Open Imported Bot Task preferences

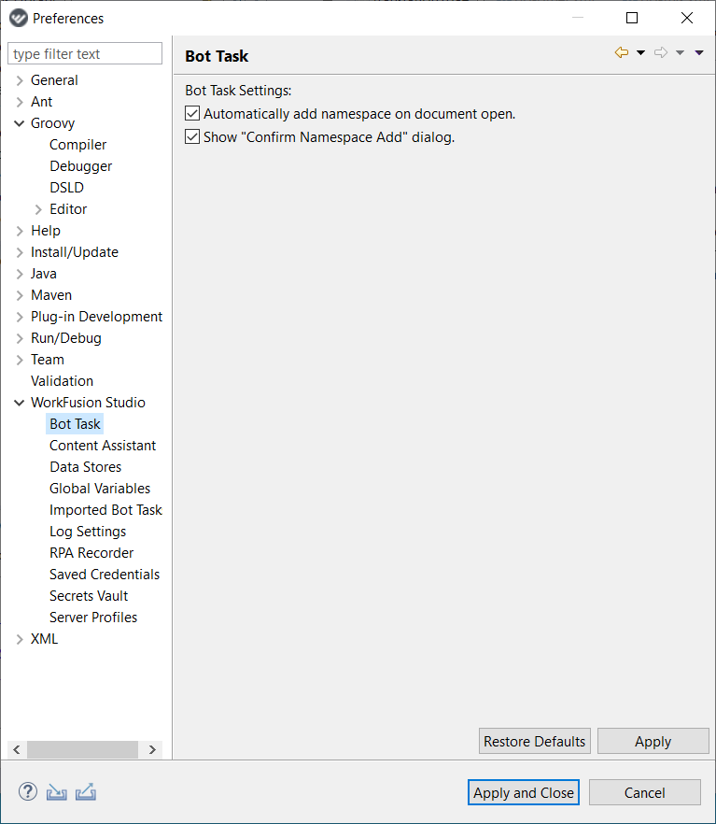click(x=105, y=510)
